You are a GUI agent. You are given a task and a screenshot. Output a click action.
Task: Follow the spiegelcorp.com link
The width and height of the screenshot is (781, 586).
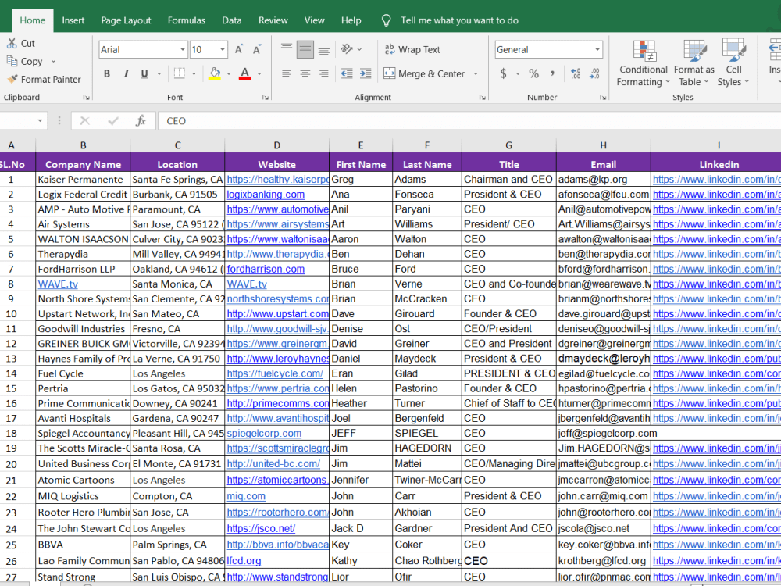(x=264, y=434)
